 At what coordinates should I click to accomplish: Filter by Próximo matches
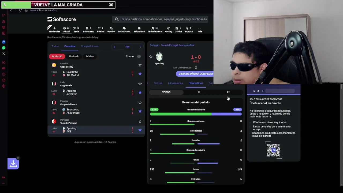90,56
